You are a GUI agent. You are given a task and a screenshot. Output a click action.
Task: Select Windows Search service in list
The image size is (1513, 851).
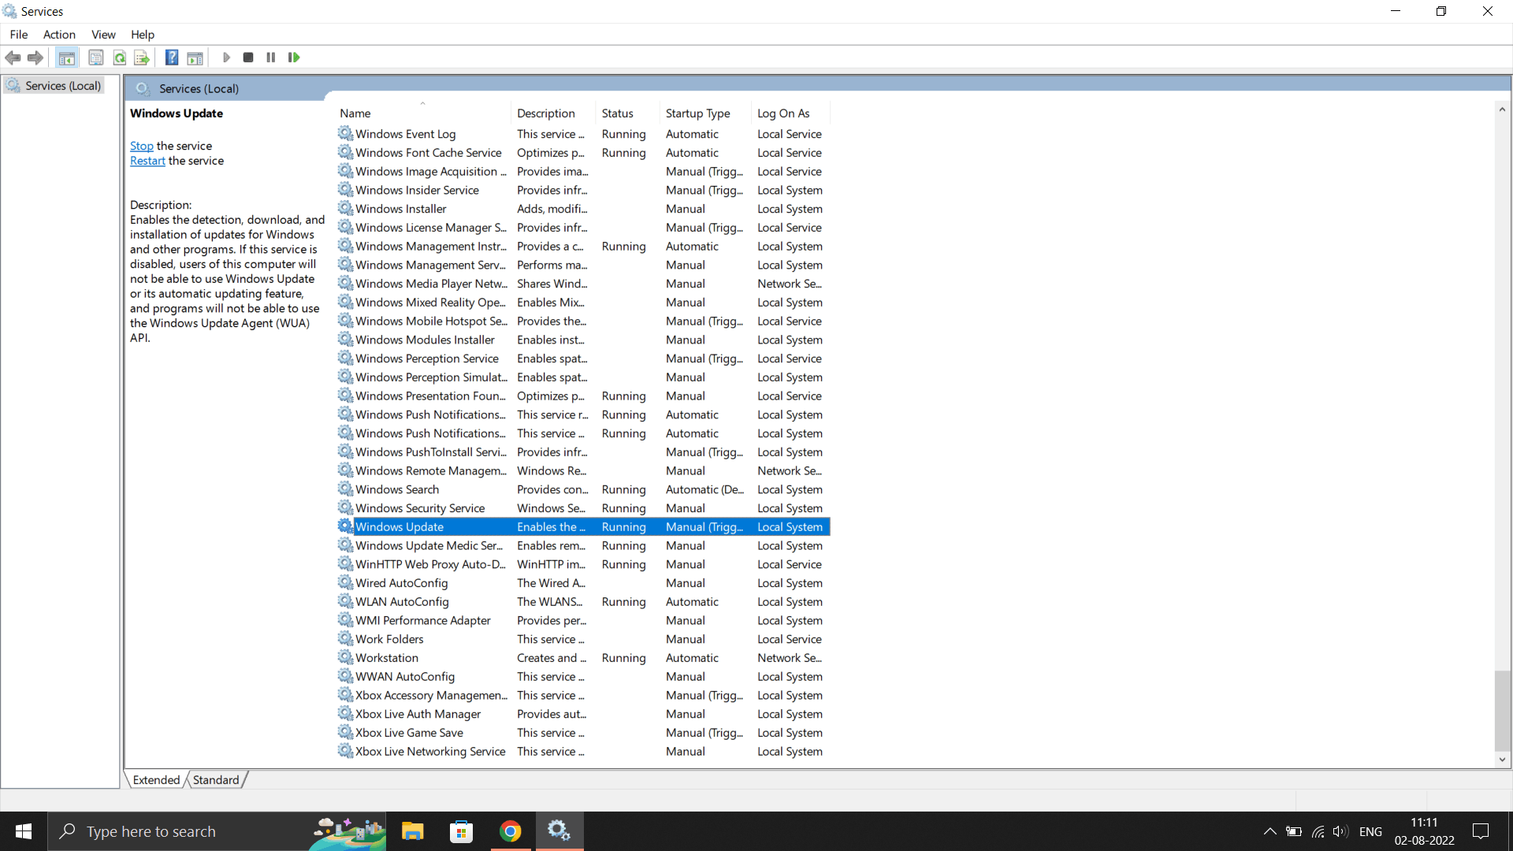click(x=398, y=489)
